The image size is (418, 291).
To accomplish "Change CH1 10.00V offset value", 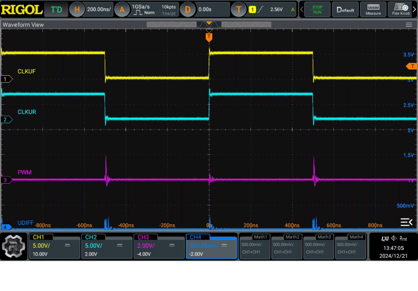I will pos(40,254).
